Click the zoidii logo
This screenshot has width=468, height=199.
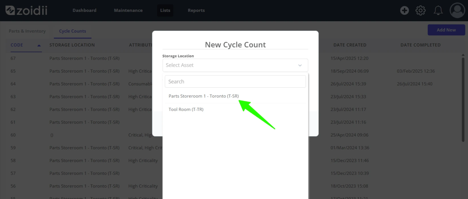(26, 11)
